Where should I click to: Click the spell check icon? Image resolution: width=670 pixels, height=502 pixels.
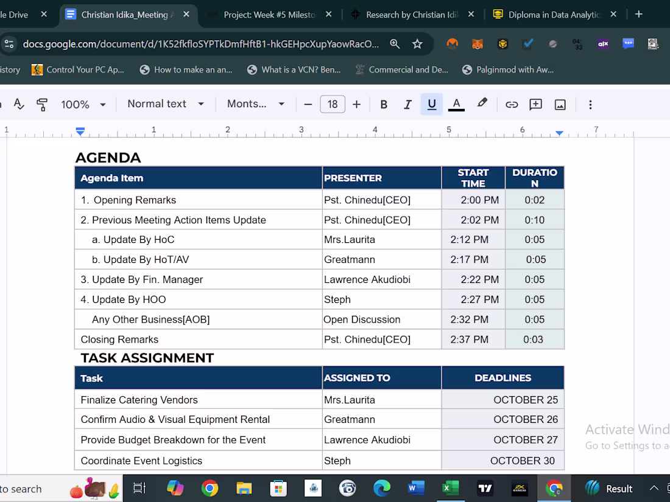click(19, 105)
